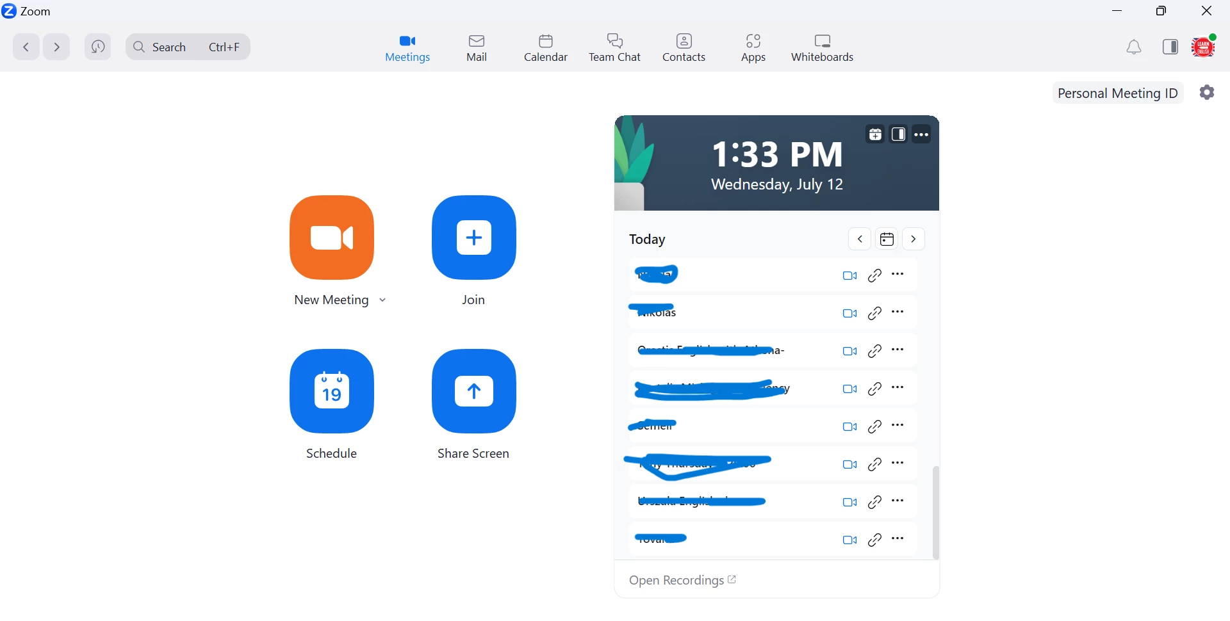This screenshot has width=1230, height=621.
Task: Open the Contacts tab
Action: [x=685, y=49]
